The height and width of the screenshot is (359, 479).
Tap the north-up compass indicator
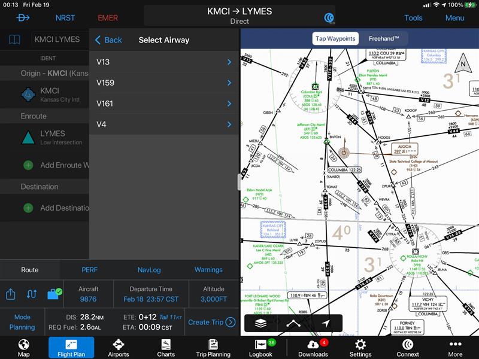463,63
